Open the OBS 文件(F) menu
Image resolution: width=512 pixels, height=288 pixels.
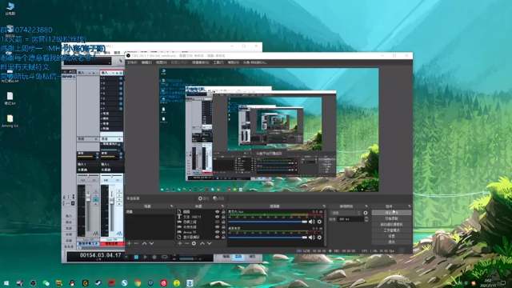tap(132, 62)
